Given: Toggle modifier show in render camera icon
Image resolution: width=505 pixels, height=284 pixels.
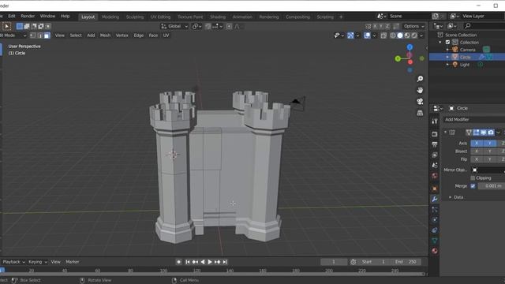Looking at the screenshot, I should [x=491, y=133].
